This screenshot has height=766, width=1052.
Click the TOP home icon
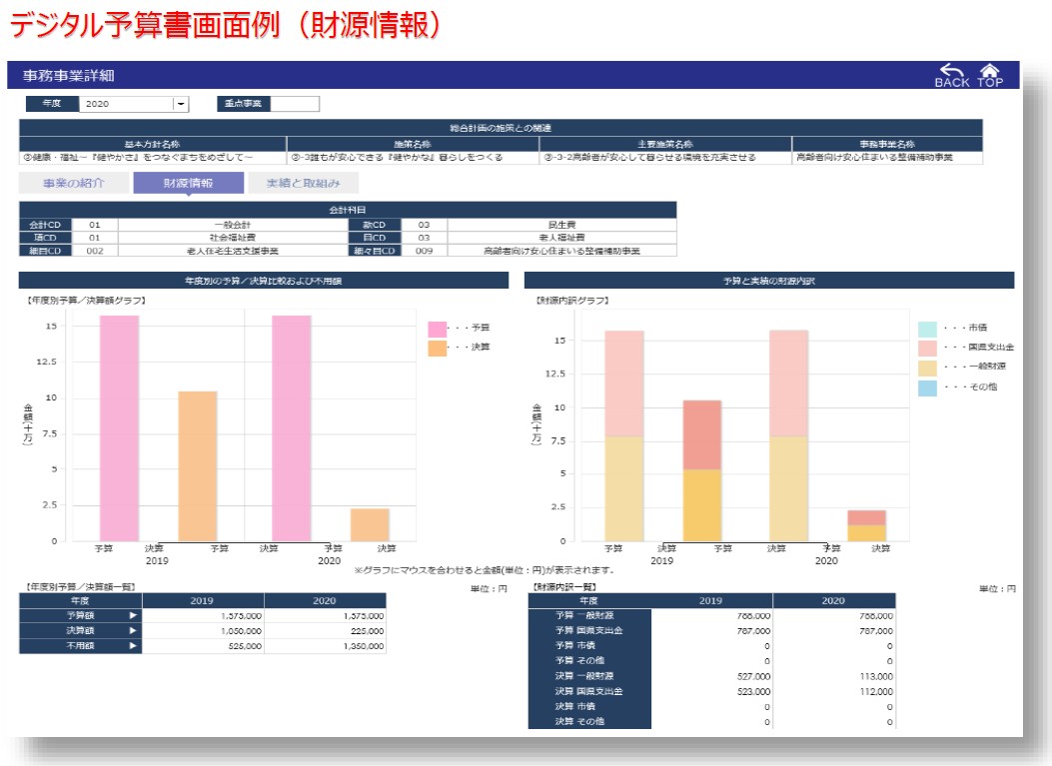coord(989,72)
